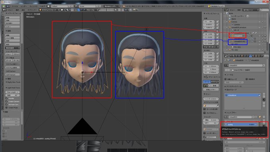Toggle 自動スムーズ checkbox
Screen dimensions: 270x152
(226, 79)
